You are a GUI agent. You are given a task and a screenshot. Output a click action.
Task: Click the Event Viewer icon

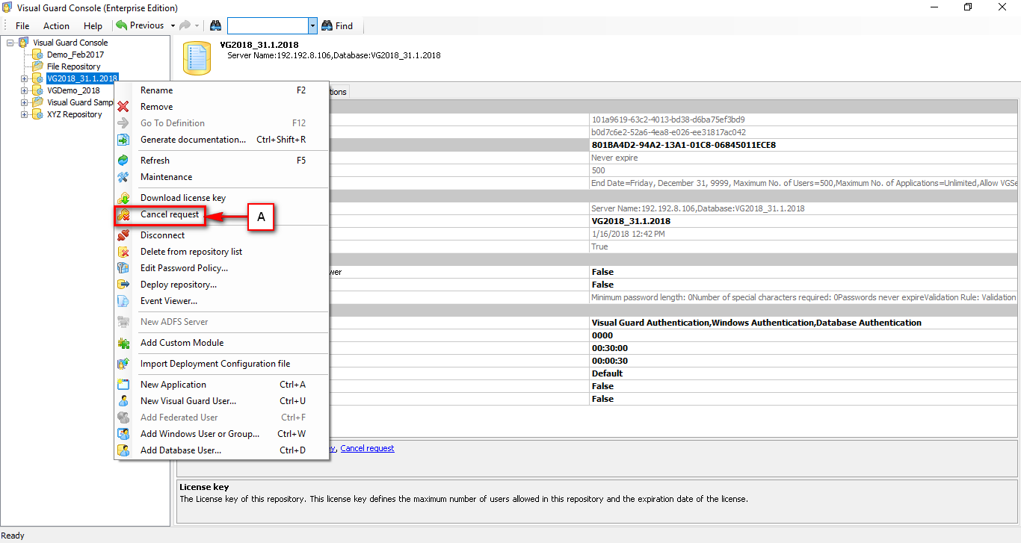(x=124, y=301)
